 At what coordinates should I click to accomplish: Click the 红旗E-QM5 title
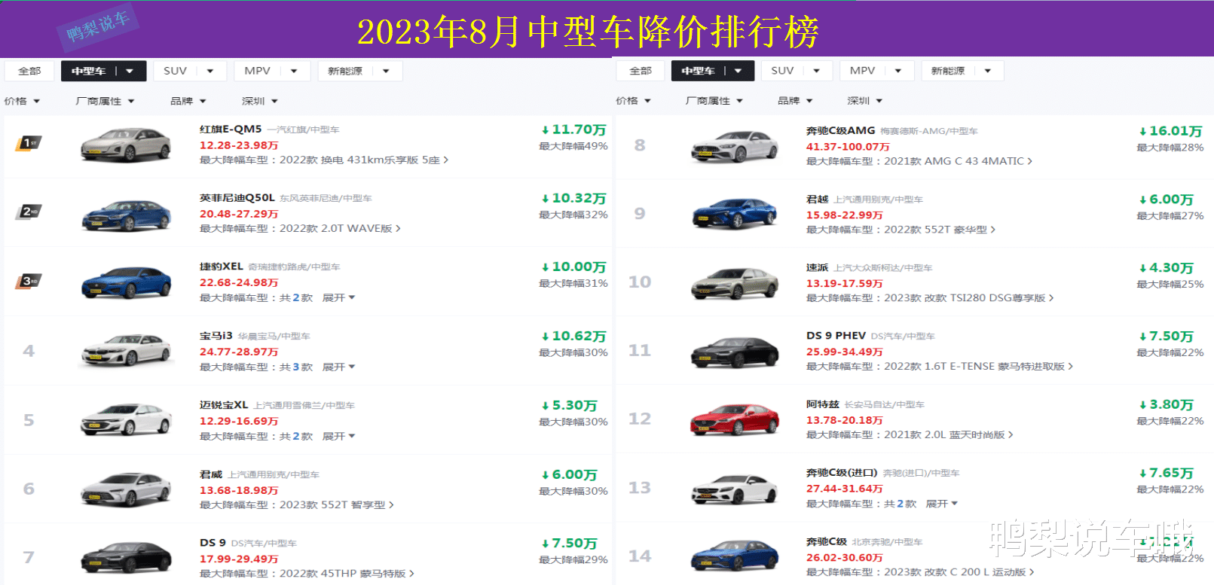click(231, 129)
